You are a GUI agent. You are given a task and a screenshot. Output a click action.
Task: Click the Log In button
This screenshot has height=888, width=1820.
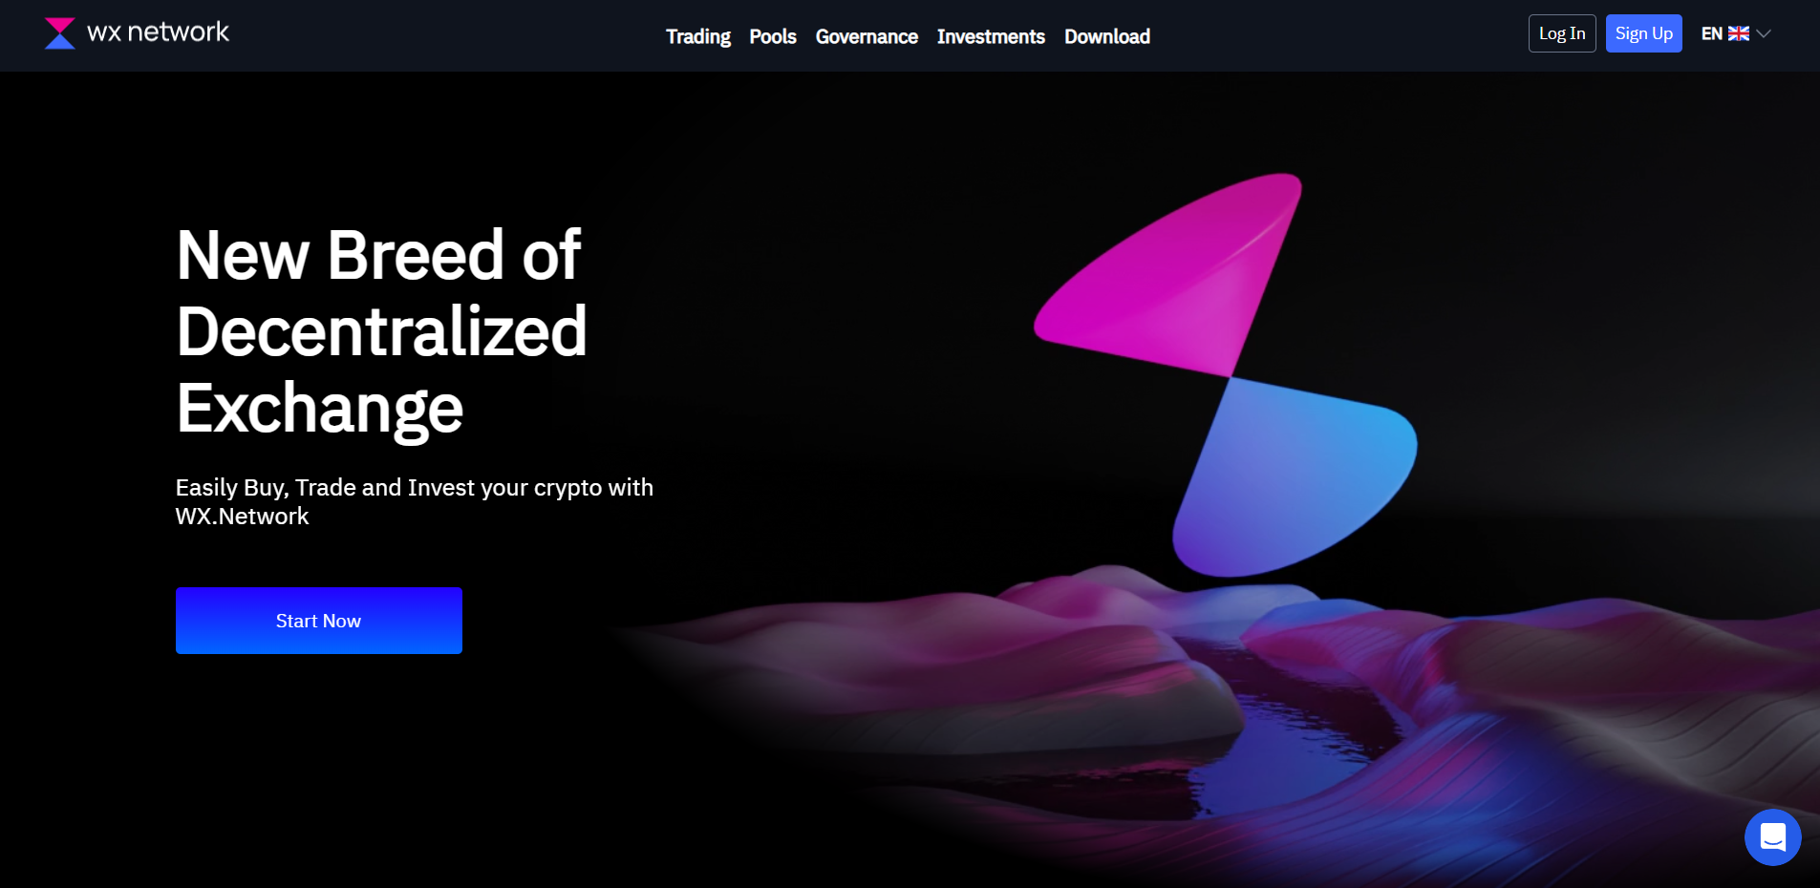1562,33
